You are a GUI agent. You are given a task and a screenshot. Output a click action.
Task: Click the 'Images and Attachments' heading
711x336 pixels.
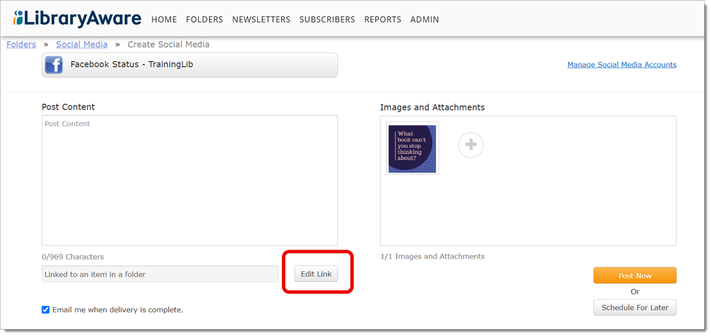[x=433, y=107]
